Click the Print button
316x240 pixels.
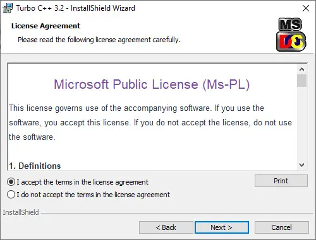281,181
